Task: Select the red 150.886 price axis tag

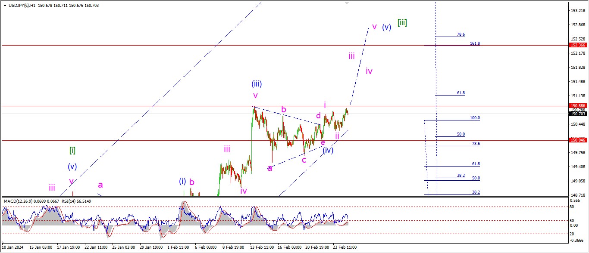Action: point(577,105)
